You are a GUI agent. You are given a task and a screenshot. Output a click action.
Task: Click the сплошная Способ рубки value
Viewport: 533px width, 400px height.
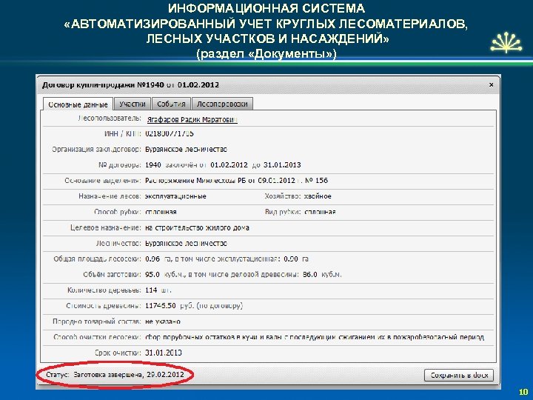(161, 212)
